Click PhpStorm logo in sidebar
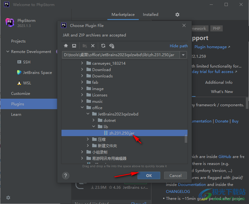Image resolution: width=249 pixels, height=204 pixels. pos(10,23)
